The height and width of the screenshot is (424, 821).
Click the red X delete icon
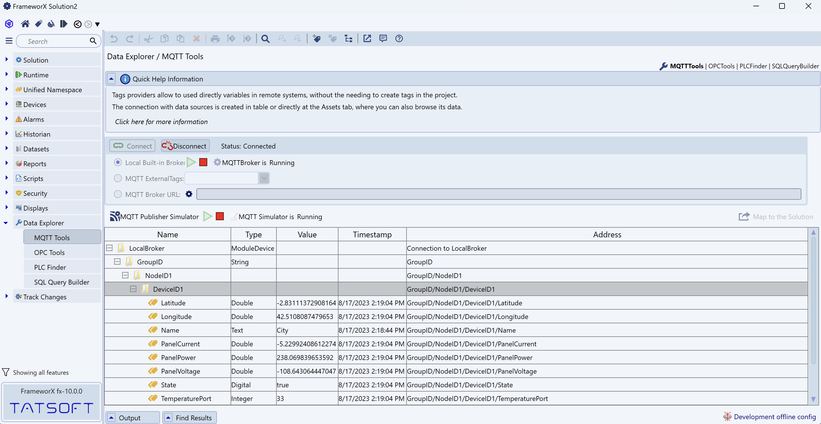point(196,39)
